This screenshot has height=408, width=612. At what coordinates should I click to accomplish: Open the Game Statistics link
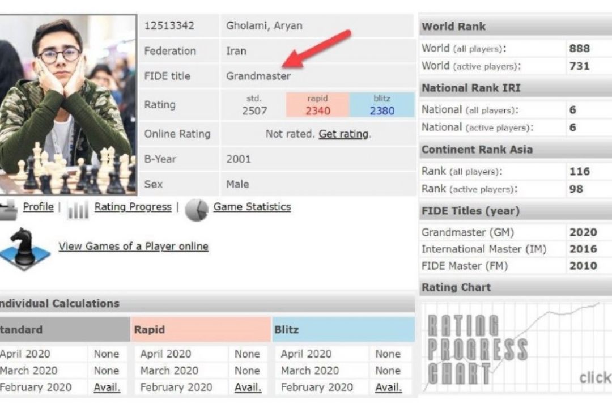252,206
